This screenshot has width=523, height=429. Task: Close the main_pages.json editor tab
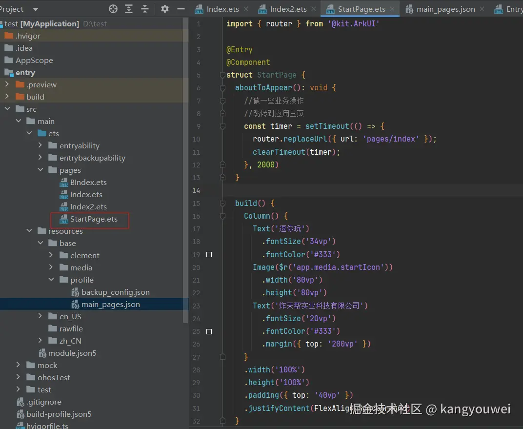point(482,9)
